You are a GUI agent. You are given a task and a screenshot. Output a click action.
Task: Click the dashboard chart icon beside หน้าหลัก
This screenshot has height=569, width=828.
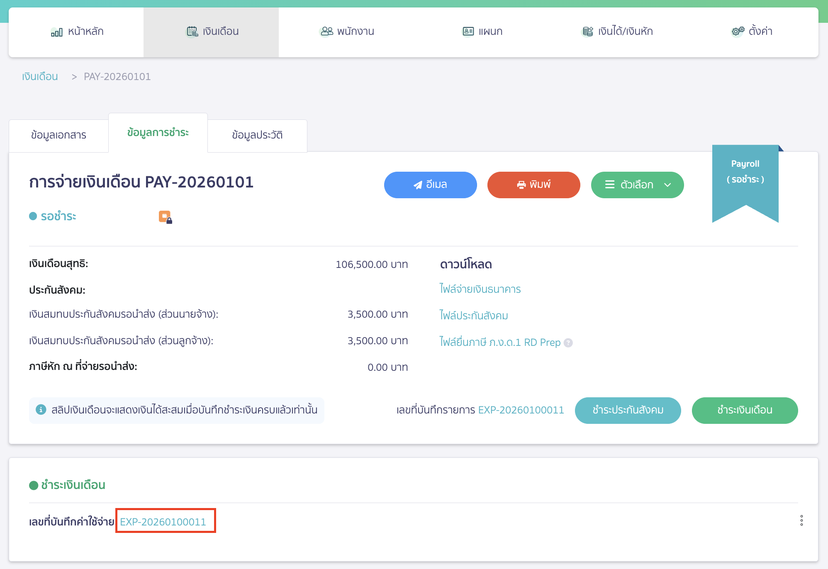pyautogui.click(x=56, y=32)
